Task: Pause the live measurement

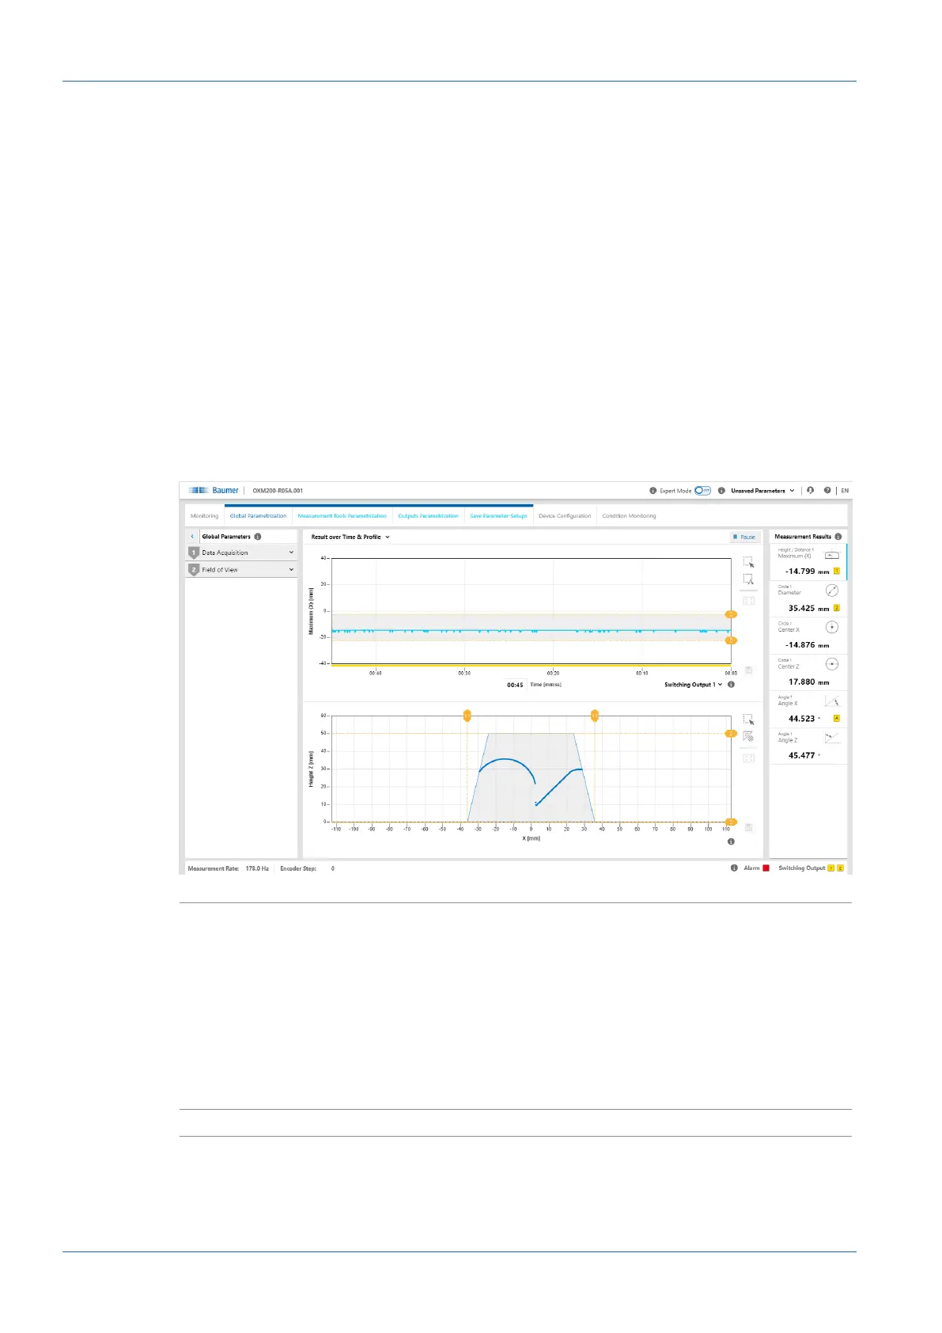Action: tap(744, 537)
